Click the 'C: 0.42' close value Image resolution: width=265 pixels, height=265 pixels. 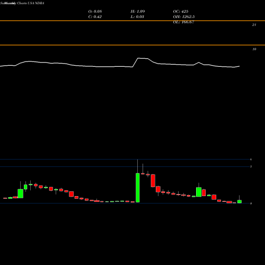pyautogui.click(x=95, y=17)
